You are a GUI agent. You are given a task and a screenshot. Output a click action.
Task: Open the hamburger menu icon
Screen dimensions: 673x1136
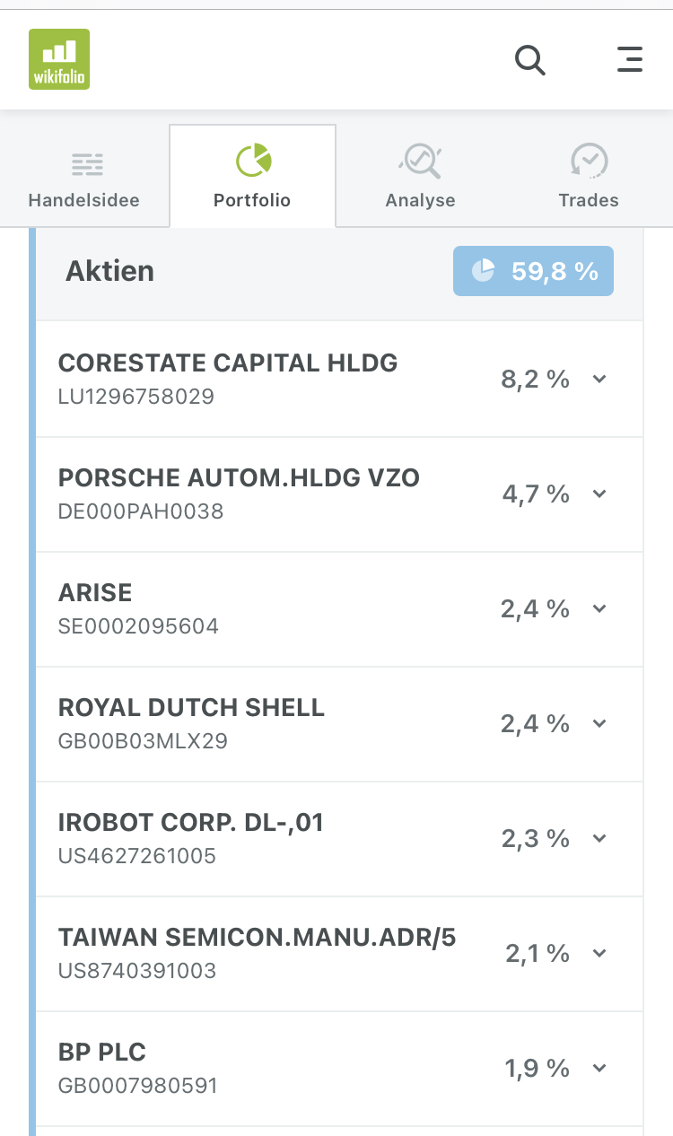tap(630, 59)
